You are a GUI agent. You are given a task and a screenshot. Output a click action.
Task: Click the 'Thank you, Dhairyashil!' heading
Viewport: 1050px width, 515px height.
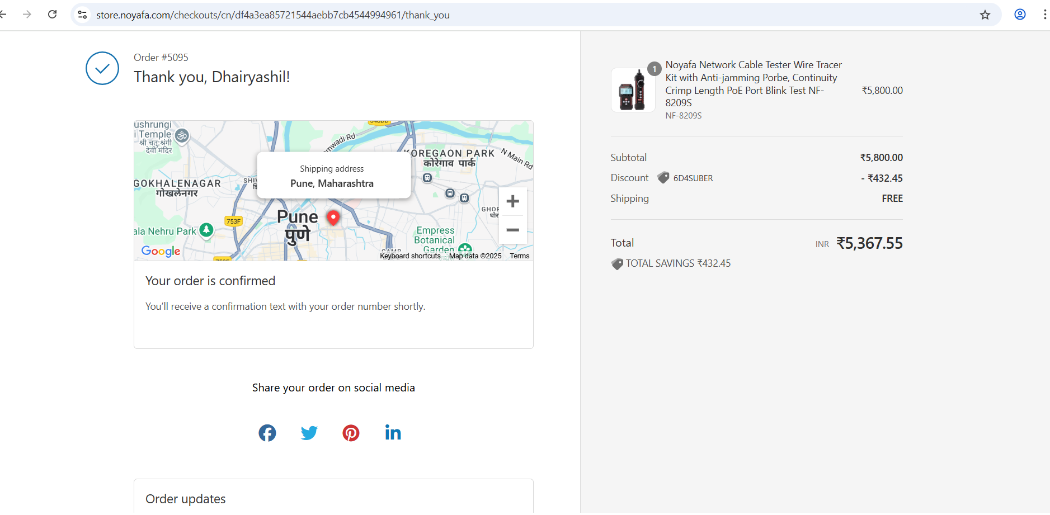[x=212, y=77]
